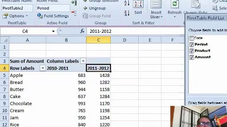
Task: Click the Insert Slicer icon
Action: click(x=156, y=4)
